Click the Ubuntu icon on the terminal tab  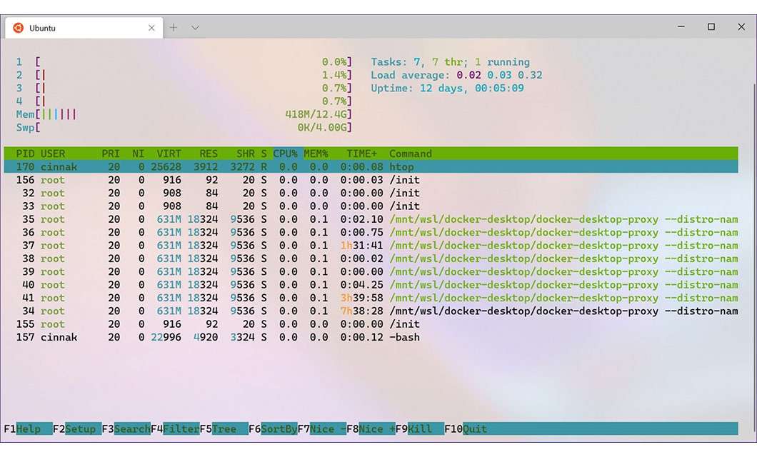17,27
